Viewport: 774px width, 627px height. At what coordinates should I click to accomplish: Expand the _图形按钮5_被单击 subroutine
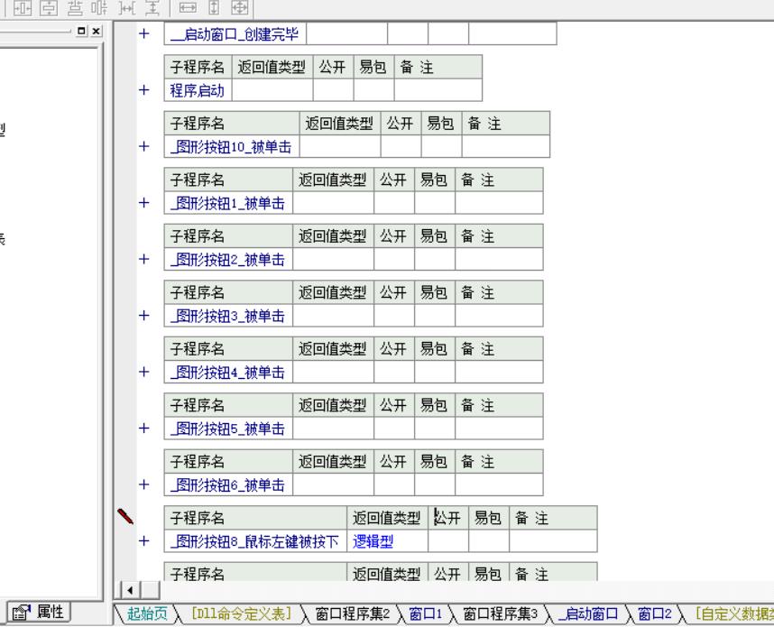[x=143, y=429]
